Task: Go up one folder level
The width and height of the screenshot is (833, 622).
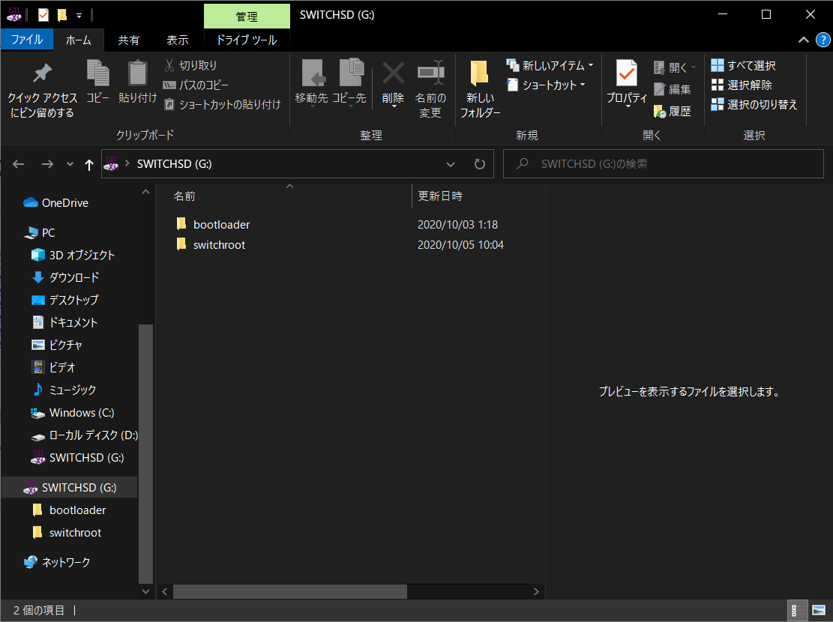Action: click(88, 165)
